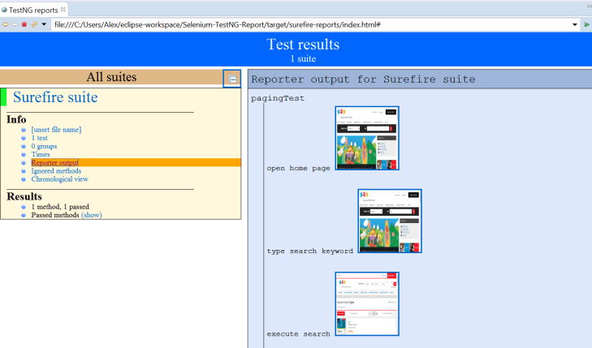Image resolution: width=592 pixels, height=348 pixels.
Task: Open the 'execute search' screenshot thumbnail
Action: coord(367,304)
